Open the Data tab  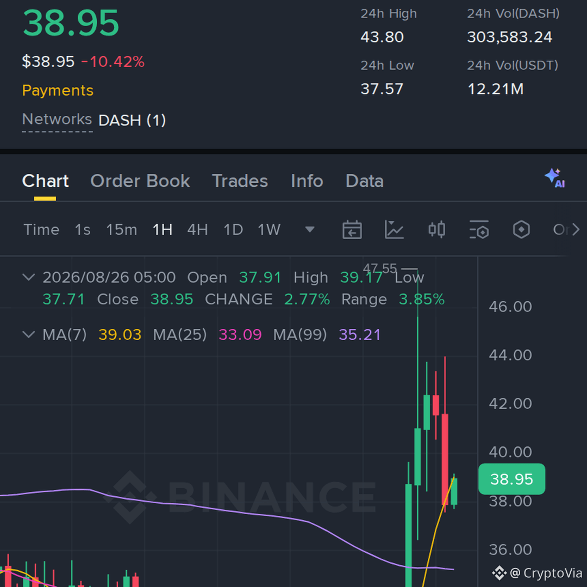pyautogui.click(x=365, y=181)
